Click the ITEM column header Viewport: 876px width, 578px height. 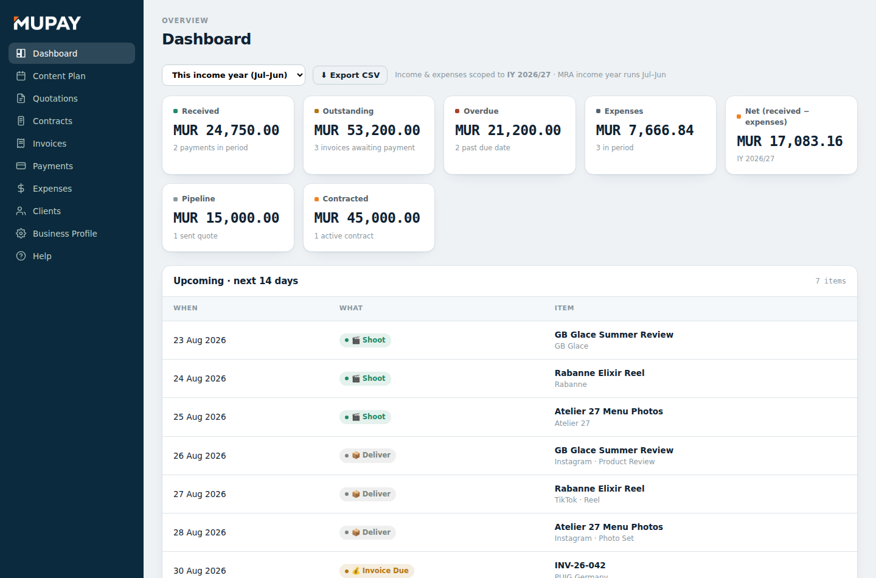tap(564, 308)
